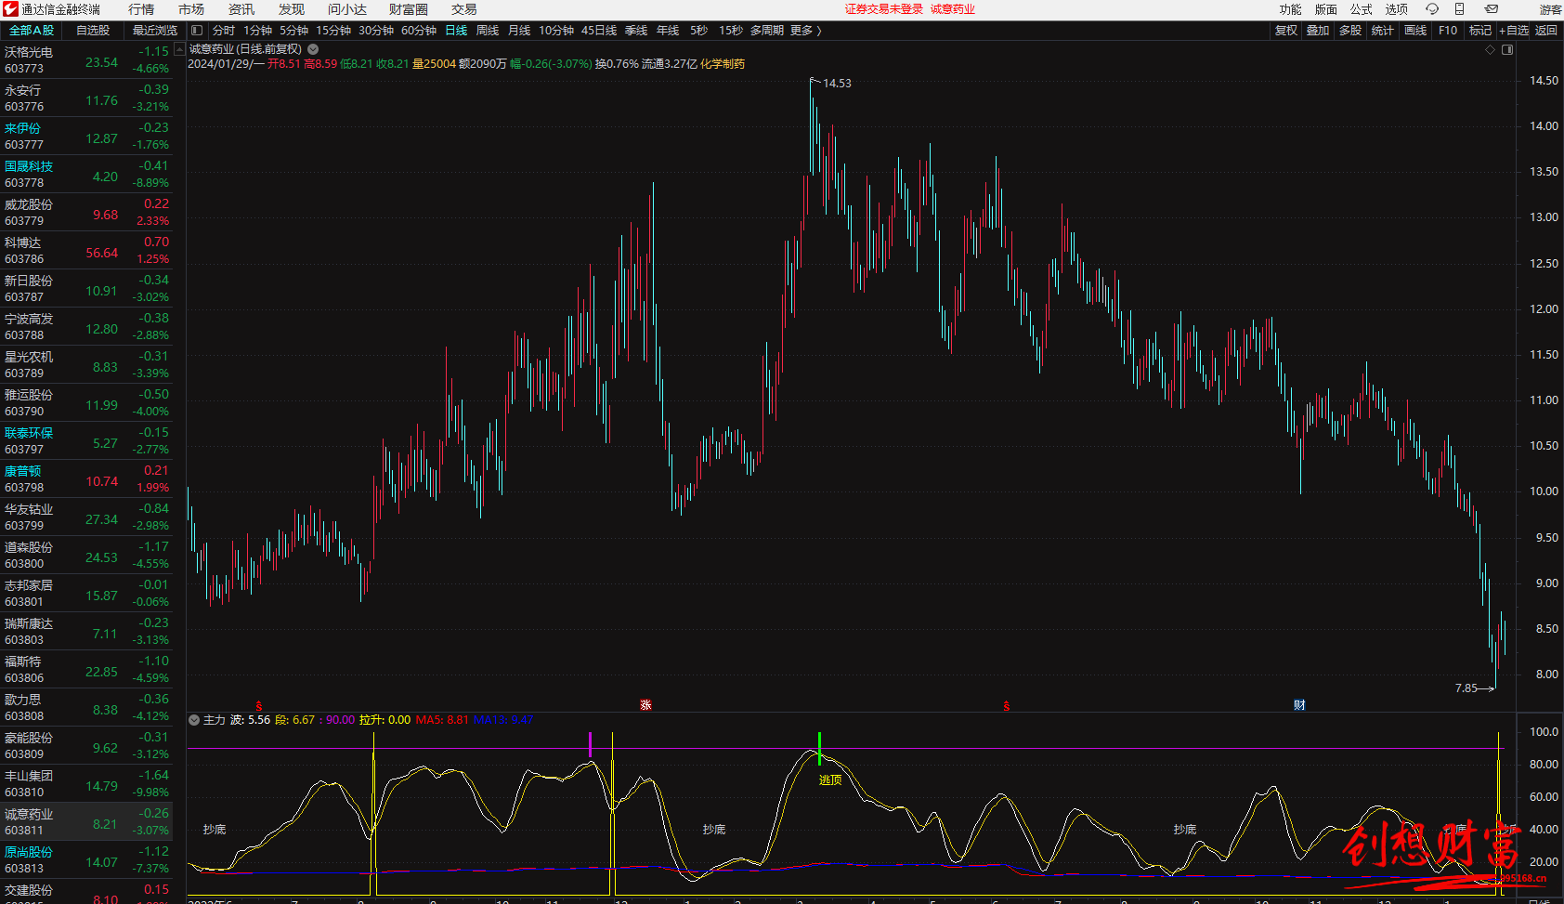1564x904 pixels.
Task: Open the 资讯 menu
Action: [241, 9]
